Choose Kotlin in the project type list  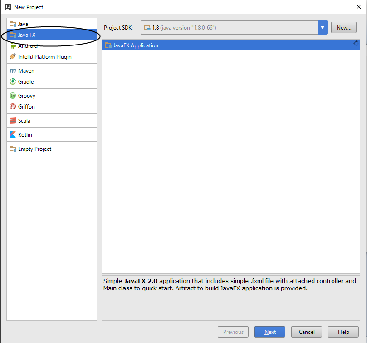(52, 134)
